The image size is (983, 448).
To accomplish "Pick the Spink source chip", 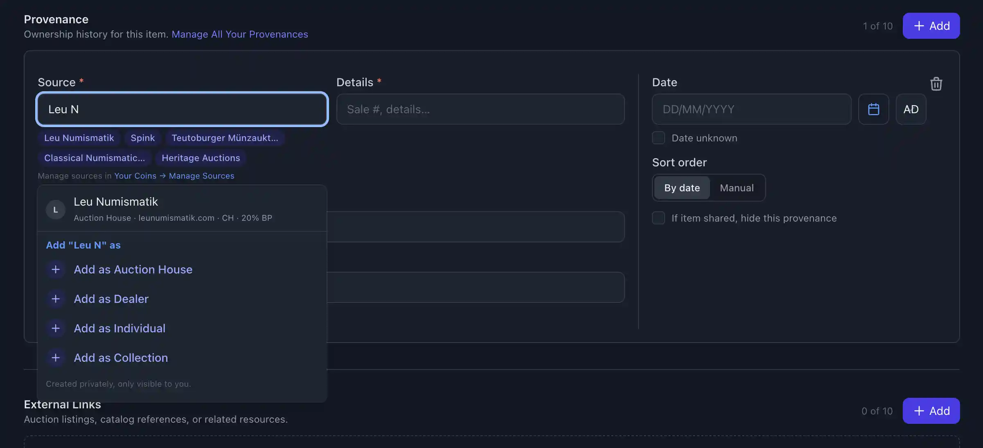I will [x=143, y=138].
